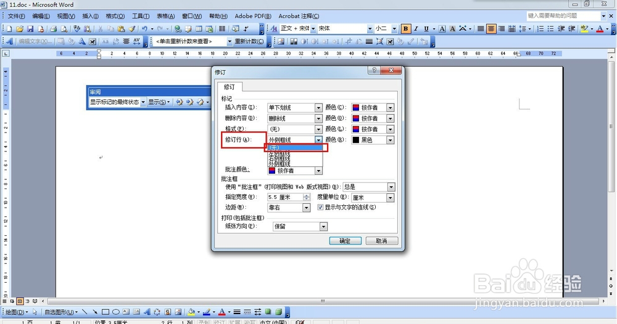Insert hyperlink globe icon
The width and height of the screenshot is (617, 324).
point(178,29)
